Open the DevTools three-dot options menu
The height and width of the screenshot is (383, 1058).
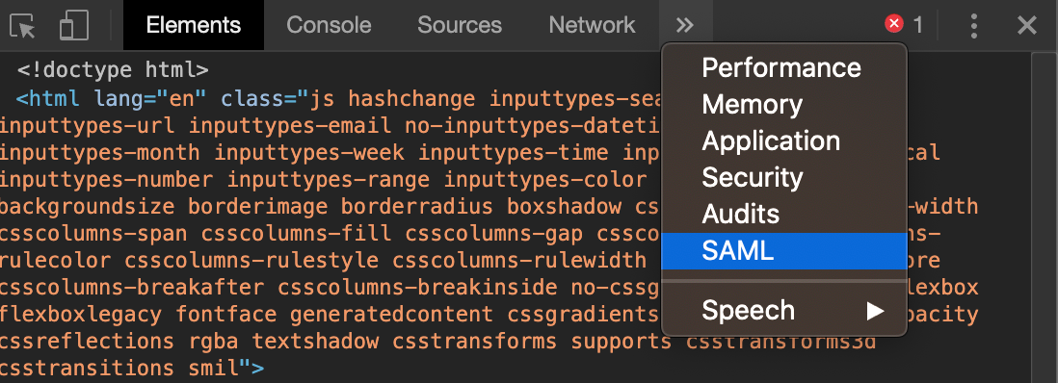[x=973, y=26]
